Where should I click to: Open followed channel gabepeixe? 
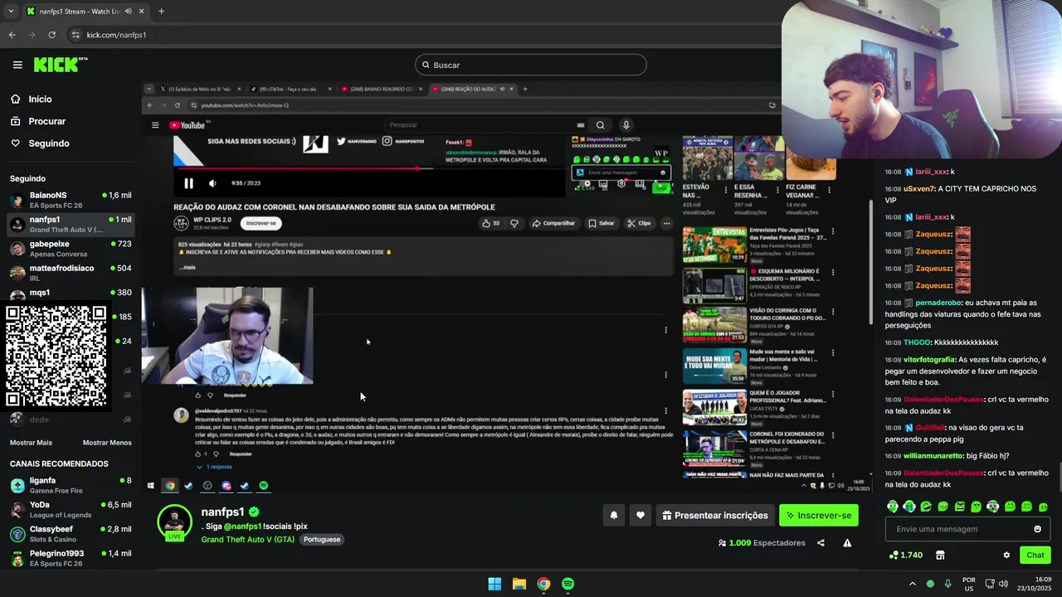click(x=71, y=249)
